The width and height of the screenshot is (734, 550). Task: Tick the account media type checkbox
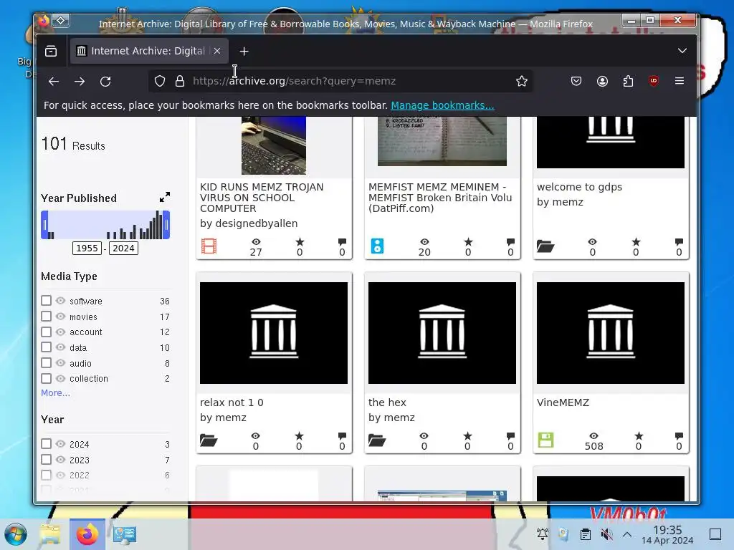click(46, 332)
